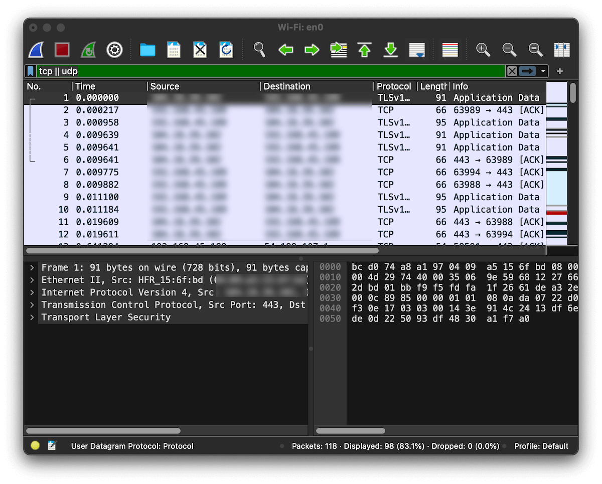
Task: Toggle auto-scroll during live capture
Action: click(417, 50)
